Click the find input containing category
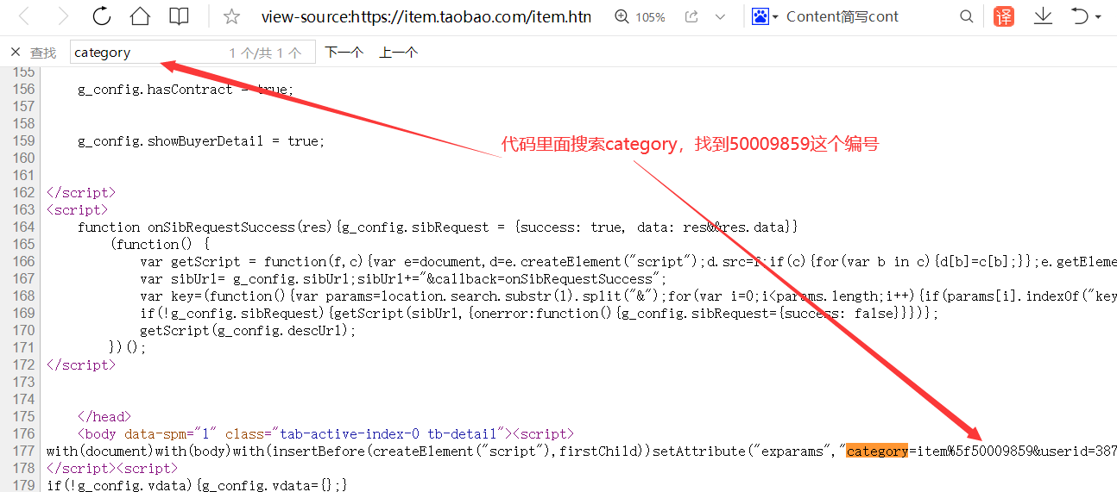This screenshot has width=1117, height=492. point(147,53)
